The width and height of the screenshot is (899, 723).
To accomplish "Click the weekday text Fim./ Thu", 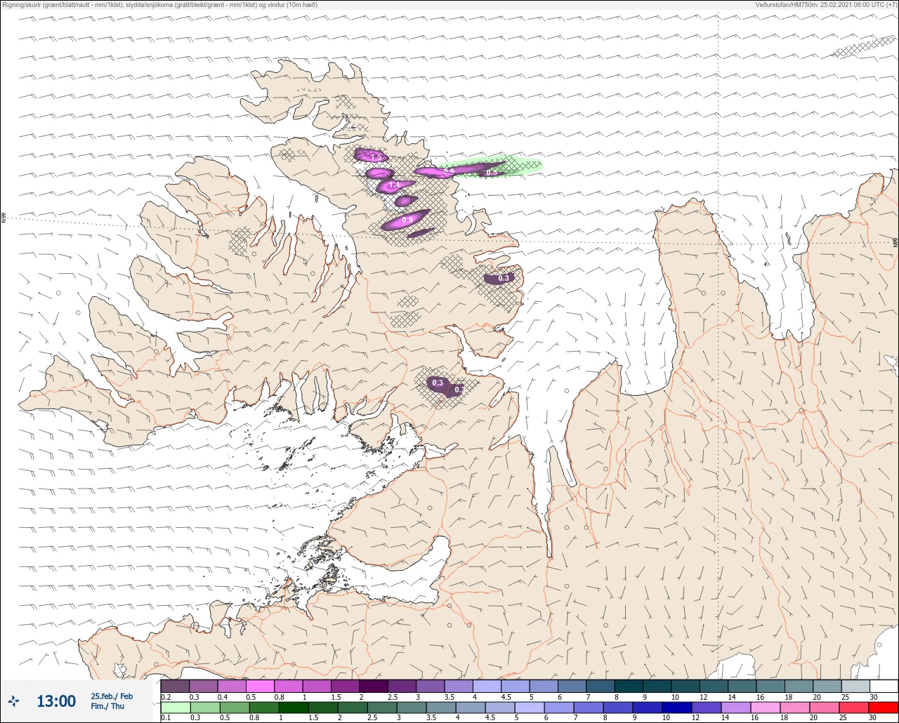I will pos(107,706).
